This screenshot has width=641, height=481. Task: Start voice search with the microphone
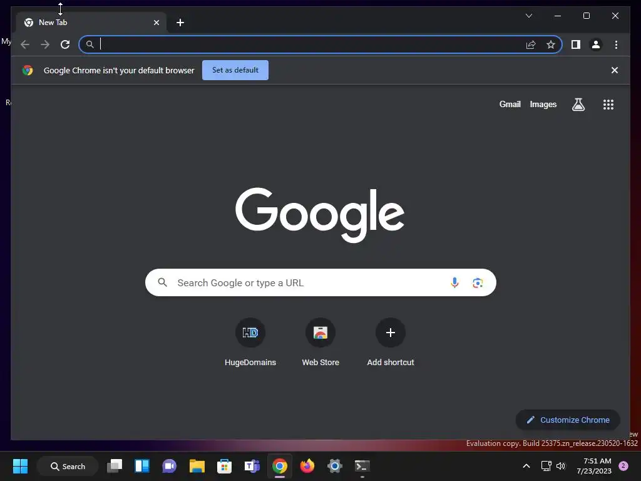(x=454, y=282)
